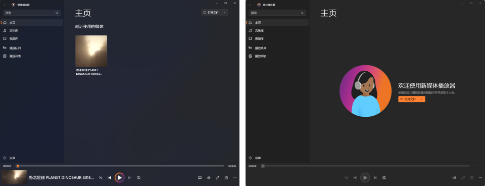The height and width of the screenshot is (186, 485).
Task: Open 视频库 in the Planet Dinosaur window
Action: click(32, 39)
